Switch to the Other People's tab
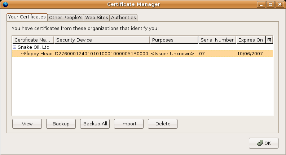The image size is (286, 155). [66, 17]
